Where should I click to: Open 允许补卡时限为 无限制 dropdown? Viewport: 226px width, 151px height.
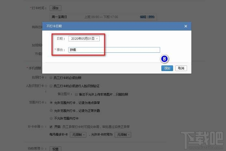click(123, 135)
